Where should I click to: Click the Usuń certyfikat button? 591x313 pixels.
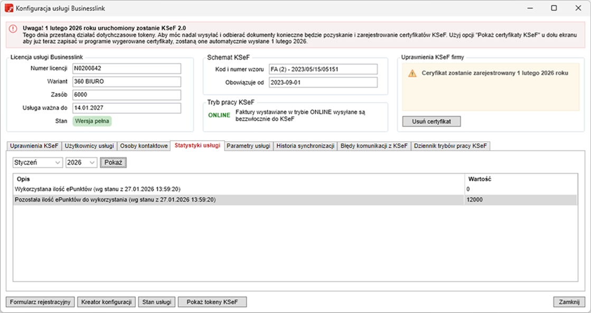tap(431, 122)
